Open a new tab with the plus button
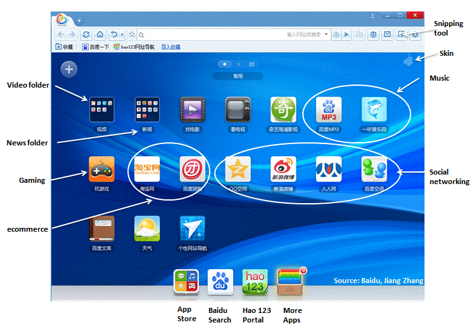472x332 pixels. pos(79,20)
